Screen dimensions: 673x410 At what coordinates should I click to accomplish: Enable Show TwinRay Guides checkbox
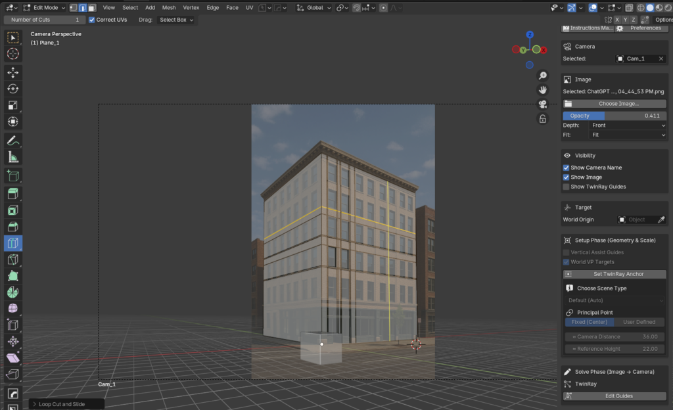point(567,187)
